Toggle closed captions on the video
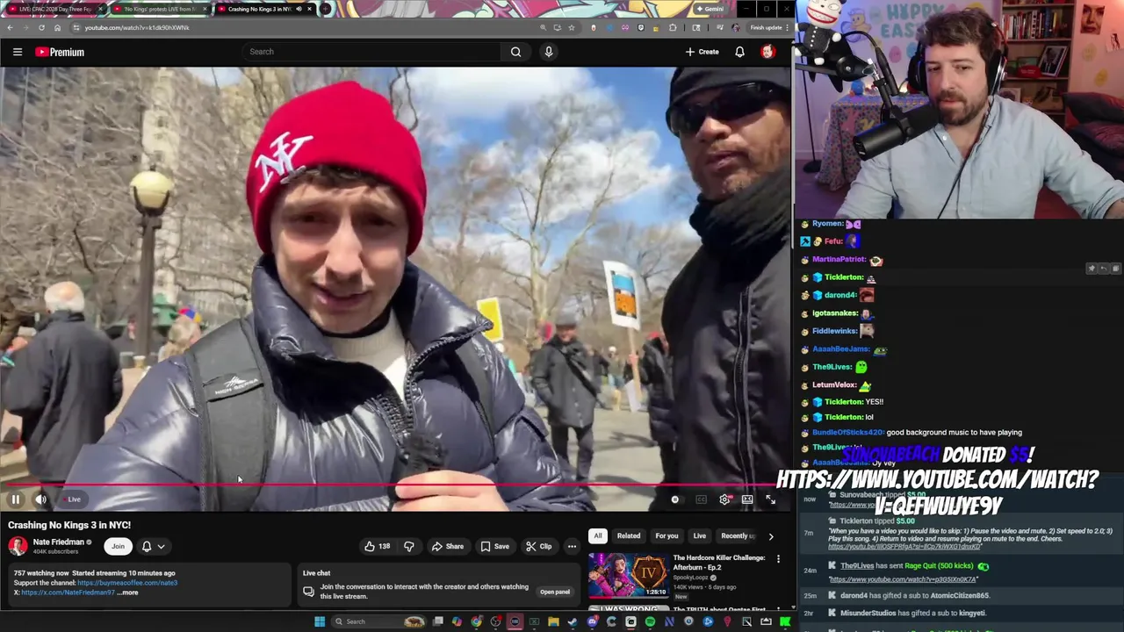The width and height of the screenshot is (1124, 632). point(701,499)
